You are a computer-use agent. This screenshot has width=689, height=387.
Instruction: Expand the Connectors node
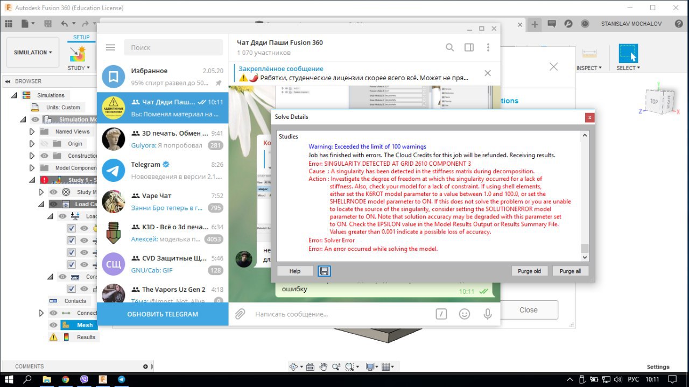(41, 313)
